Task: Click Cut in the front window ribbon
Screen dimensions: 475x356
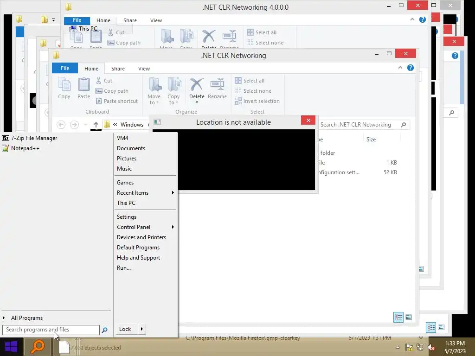Action: click(x=104, y=81)
